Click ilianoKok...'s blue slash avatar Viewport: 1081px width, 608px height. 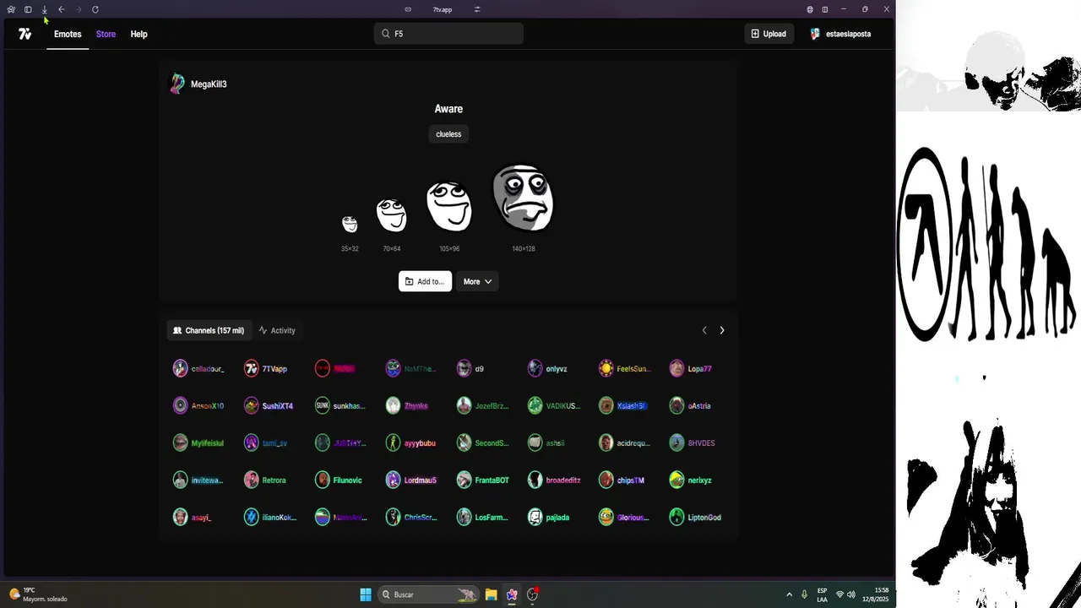tap(251, 517)
